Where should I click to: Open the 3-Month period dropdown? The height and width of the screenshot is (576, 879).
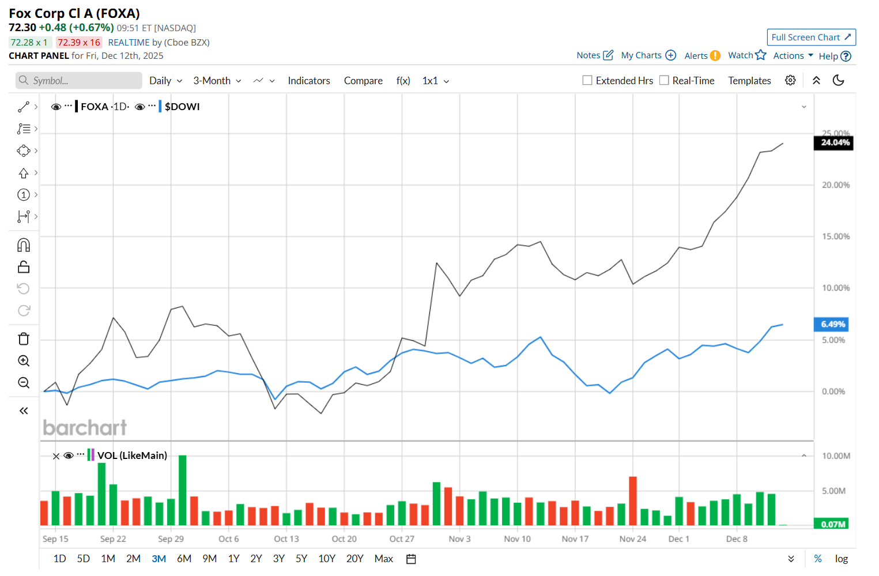pos(217,81)
